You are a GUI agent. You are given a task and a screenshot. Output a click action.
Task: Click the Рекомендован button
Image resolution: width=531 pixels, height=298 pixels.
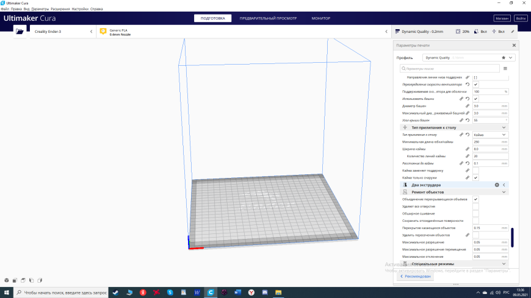click(415, 276)
